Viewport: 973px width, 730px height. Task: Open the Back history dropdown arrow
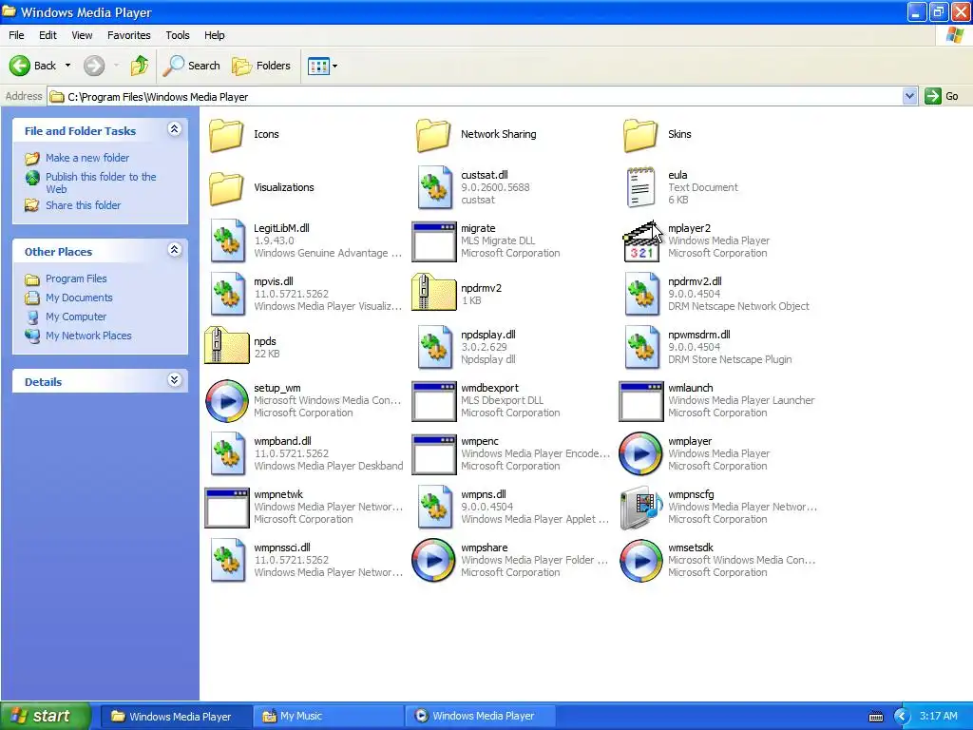click(67, 66)
